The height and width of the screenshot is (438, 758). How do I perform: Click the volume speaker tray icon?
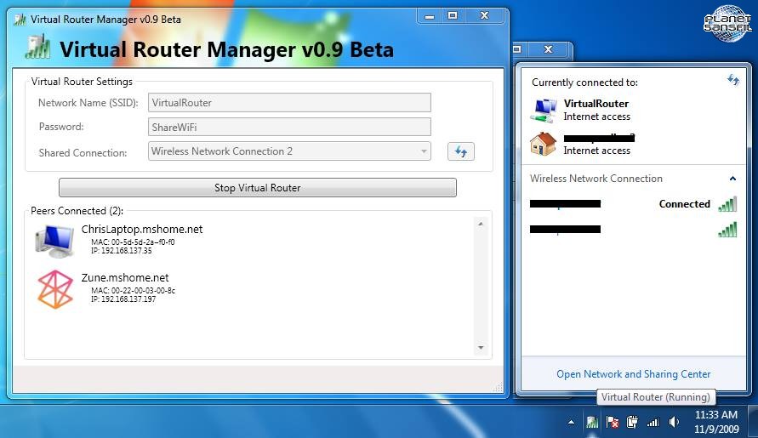[674, 422]
